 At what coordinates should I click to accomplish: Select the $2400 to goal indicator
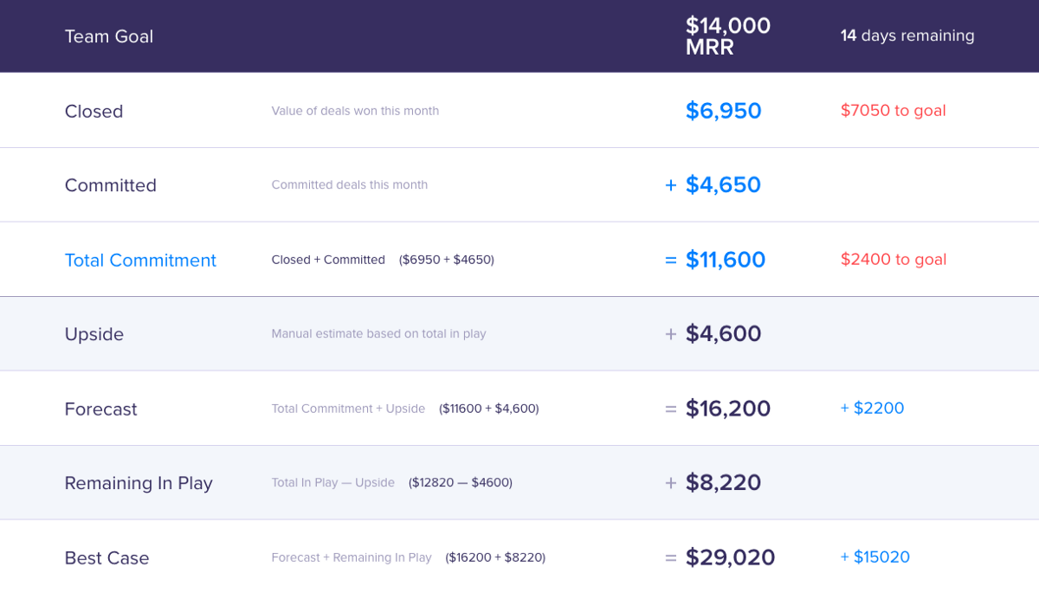pyautogui.click(x=894, y=259)
